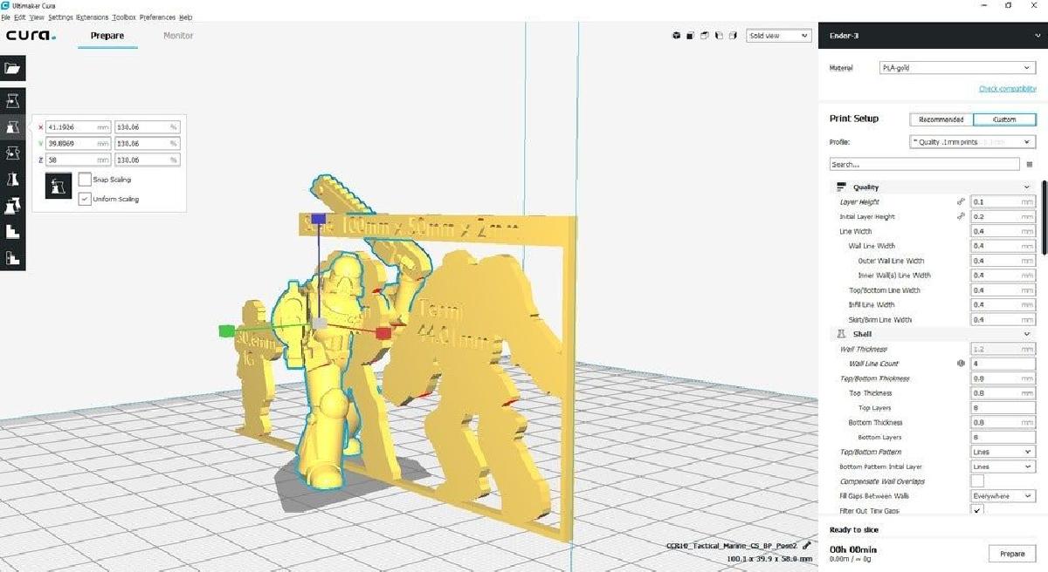Select the Move tool in left toolbar
The image size is (1048, 572).
tap(13, 99)
